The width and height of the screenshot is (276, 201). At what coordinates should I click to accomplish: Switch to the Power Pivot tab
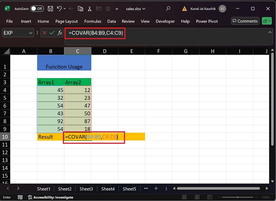point(207,21)
